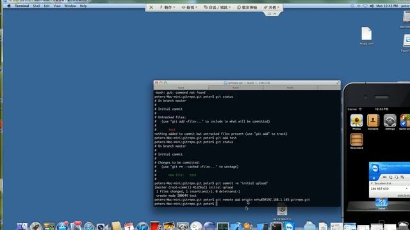Select the first bash tab in Terminal
The image size is (410, 230).
pos(181,88)
